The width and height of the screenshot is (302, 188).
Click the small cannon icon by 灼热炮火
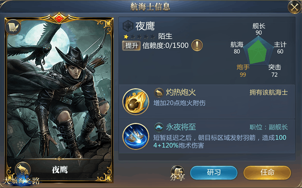[x=159, y=92]
